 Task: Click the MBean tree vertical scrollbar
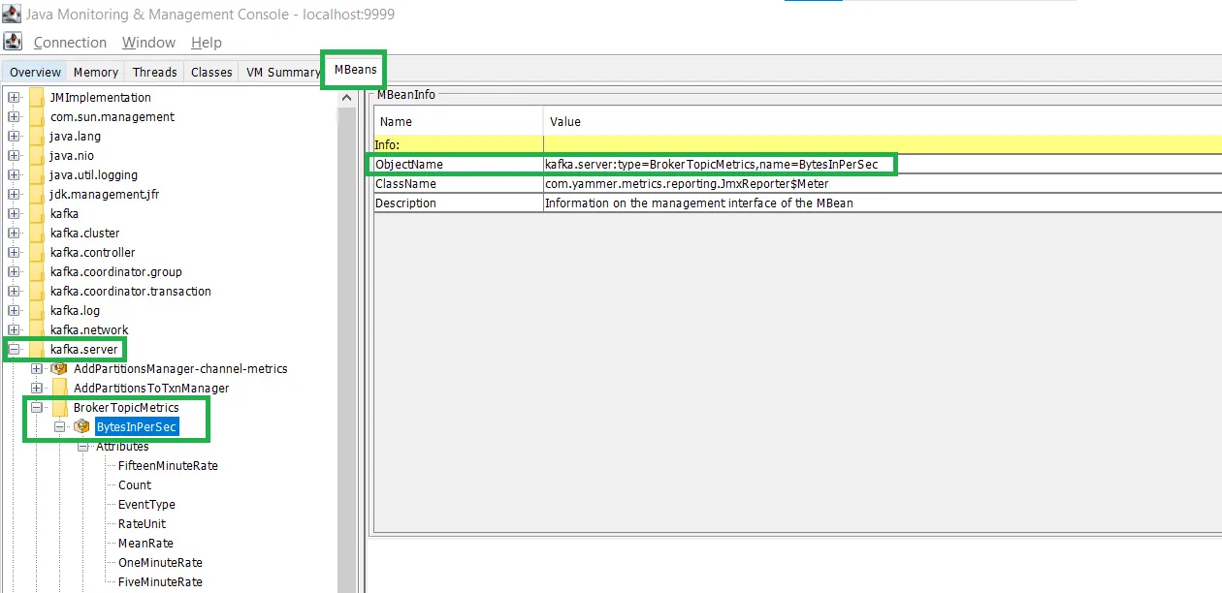(x=346, y=339)
